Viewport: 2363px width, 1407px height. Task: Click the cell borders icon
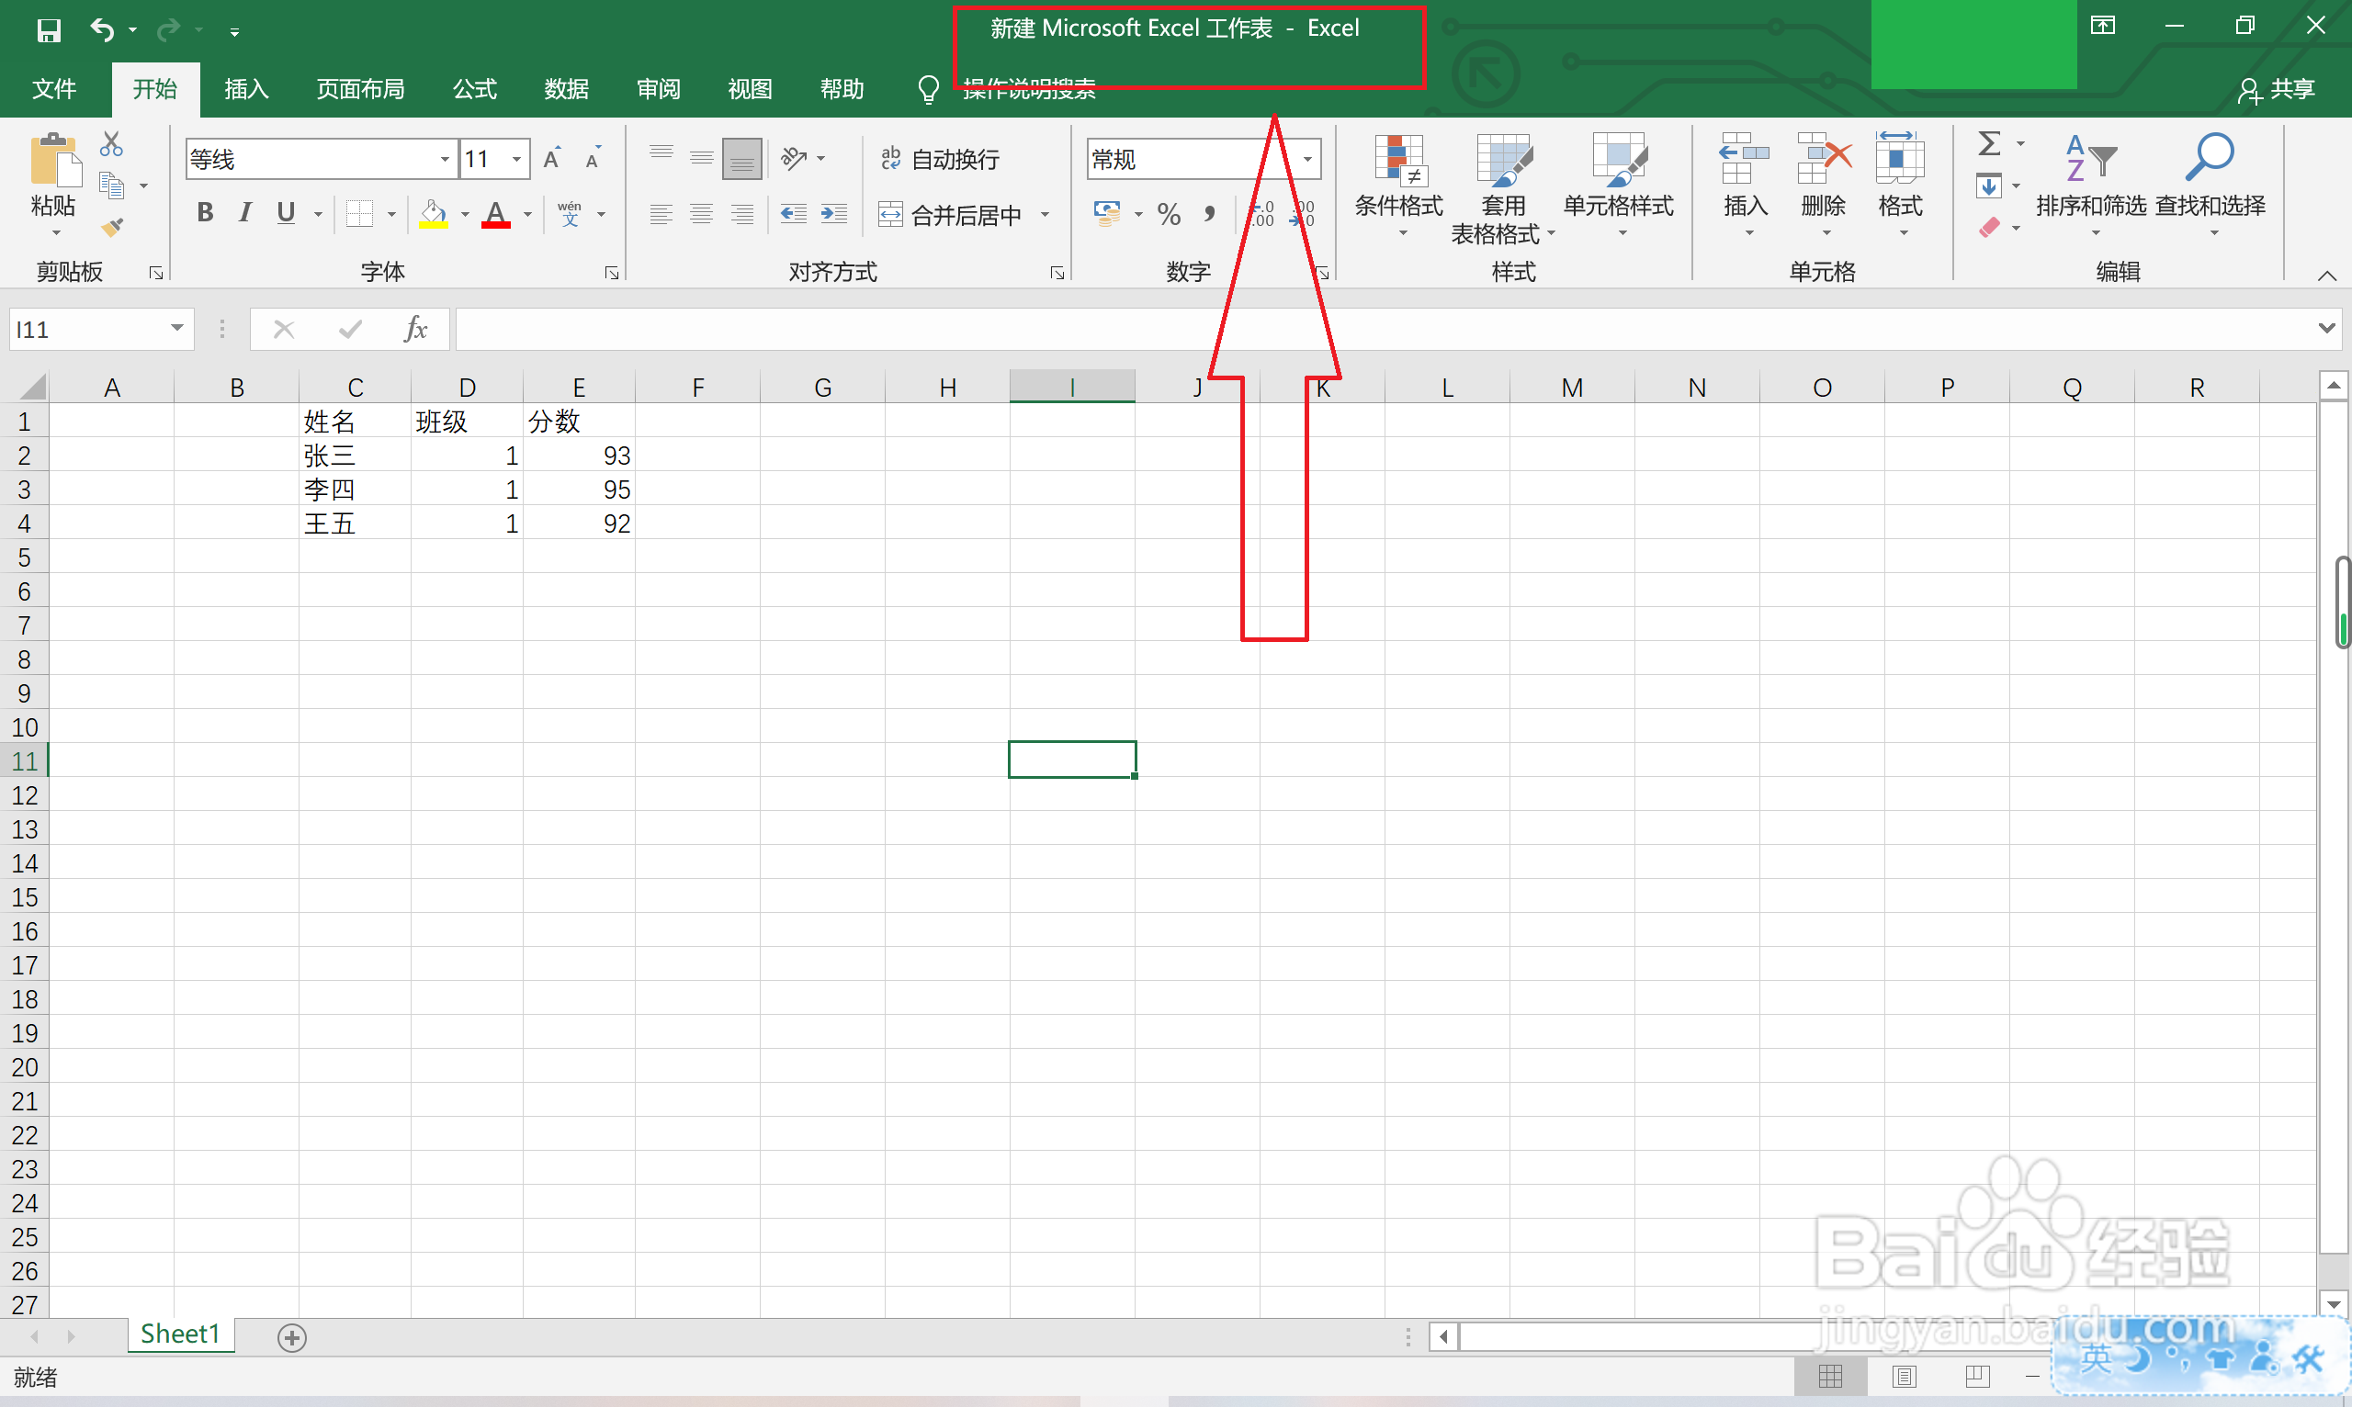click(x=360, y=214)
